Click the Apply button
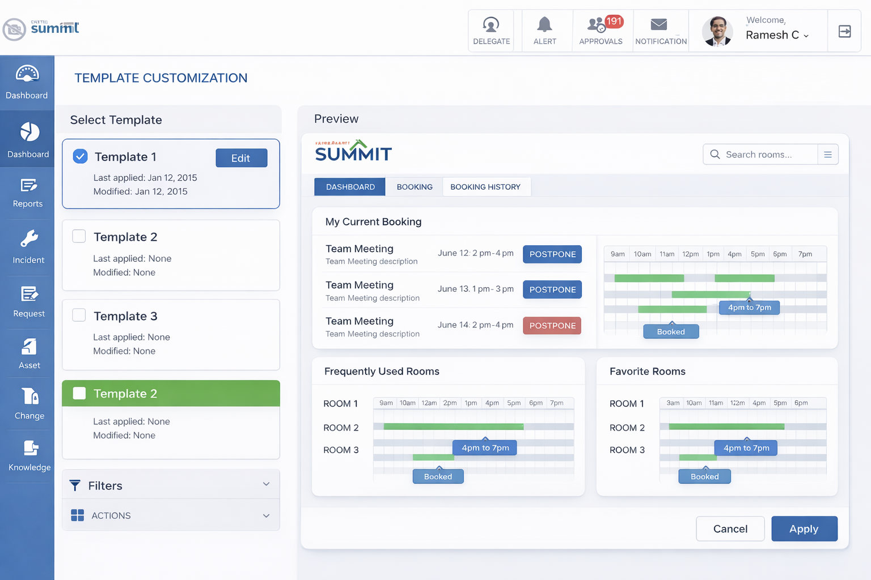Viewport: 871px width, 580px height. click(x=804, y=528)
